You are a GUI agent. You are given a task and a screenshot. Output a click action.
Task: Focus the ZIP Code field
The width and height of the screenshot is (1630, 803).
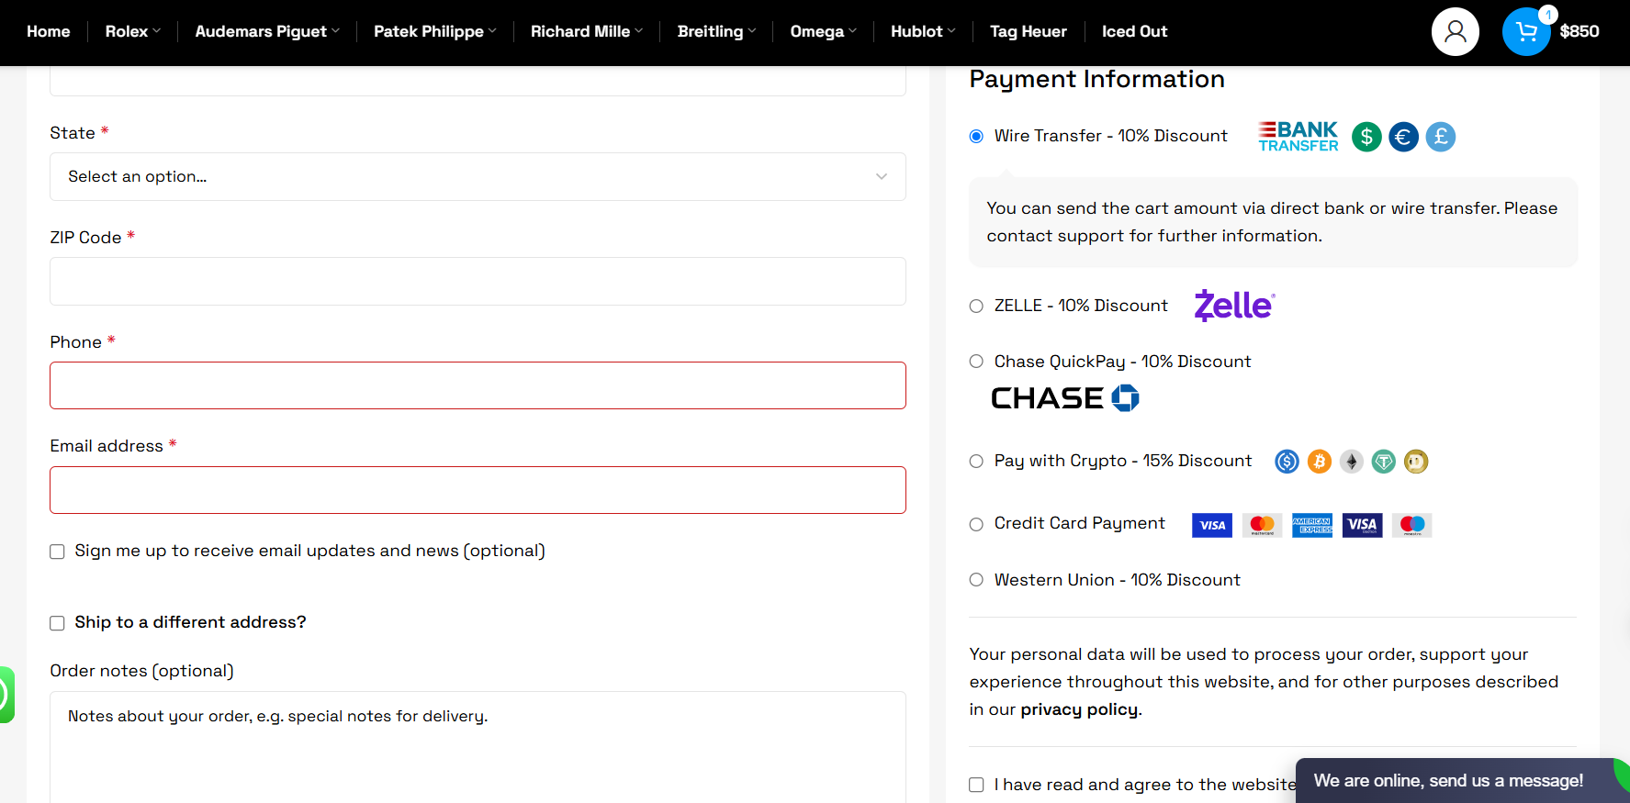[478, 281]
